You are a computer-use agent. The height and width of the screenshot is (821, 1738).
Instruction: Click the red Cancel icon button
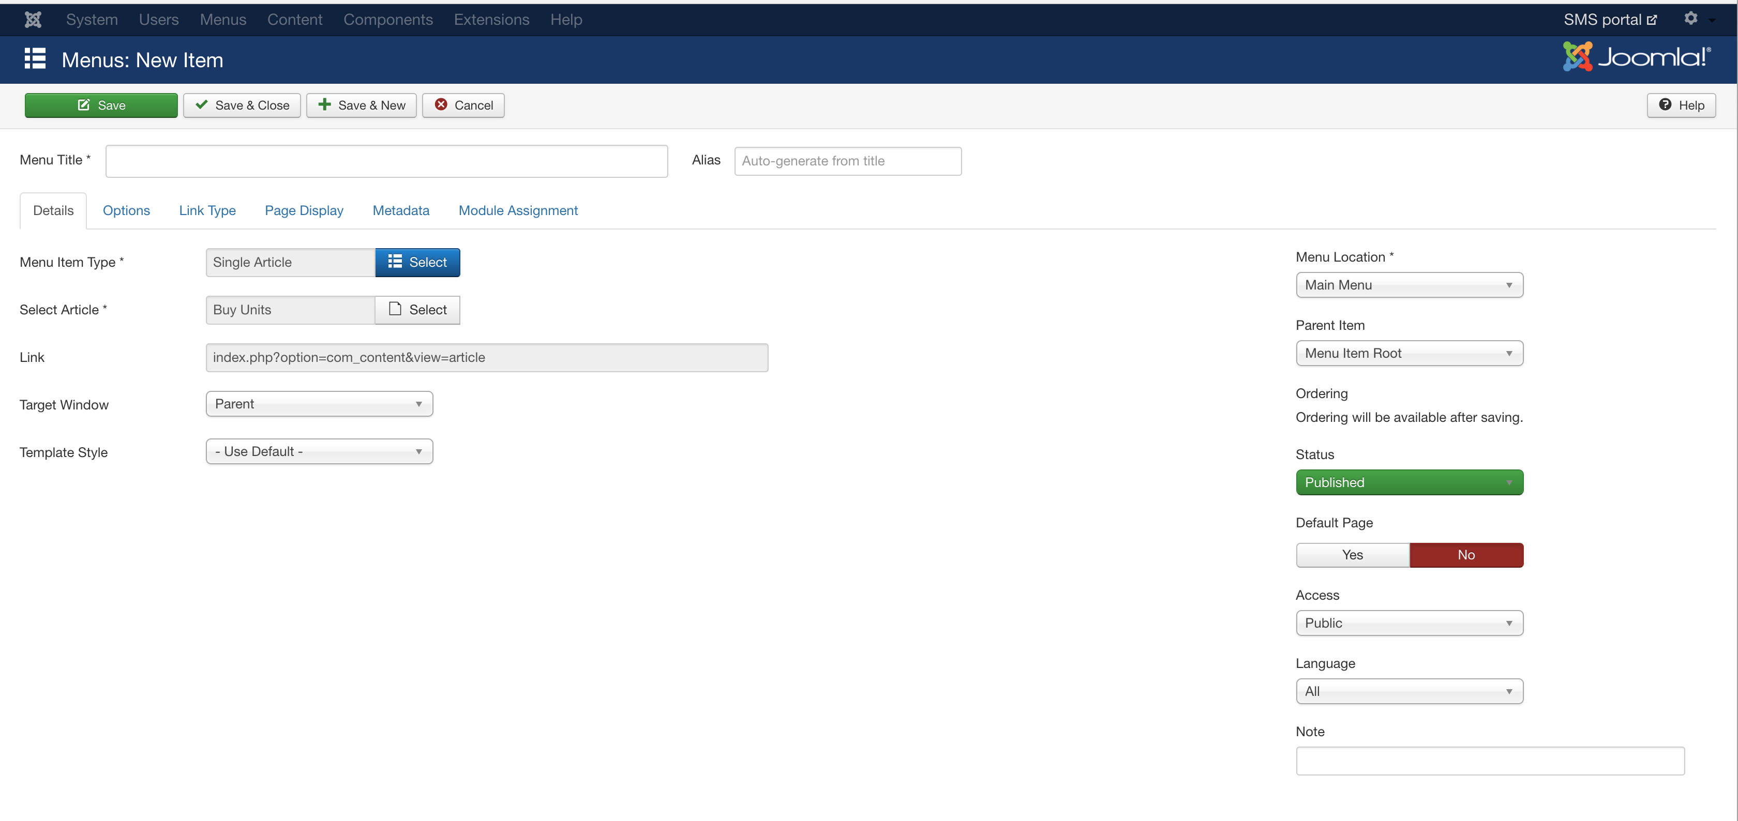click(463, 105)
